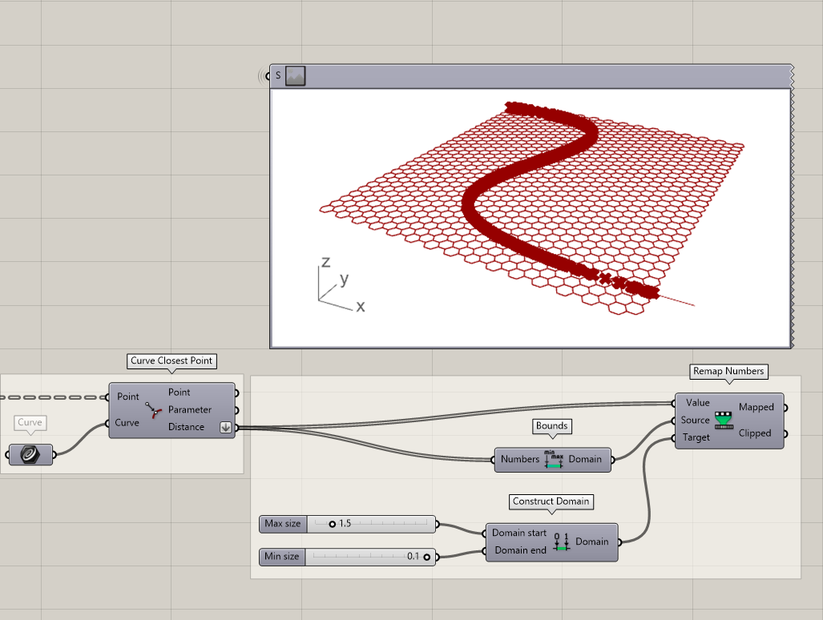Click the Distance output down-arrow icon

tap(226, 428)
